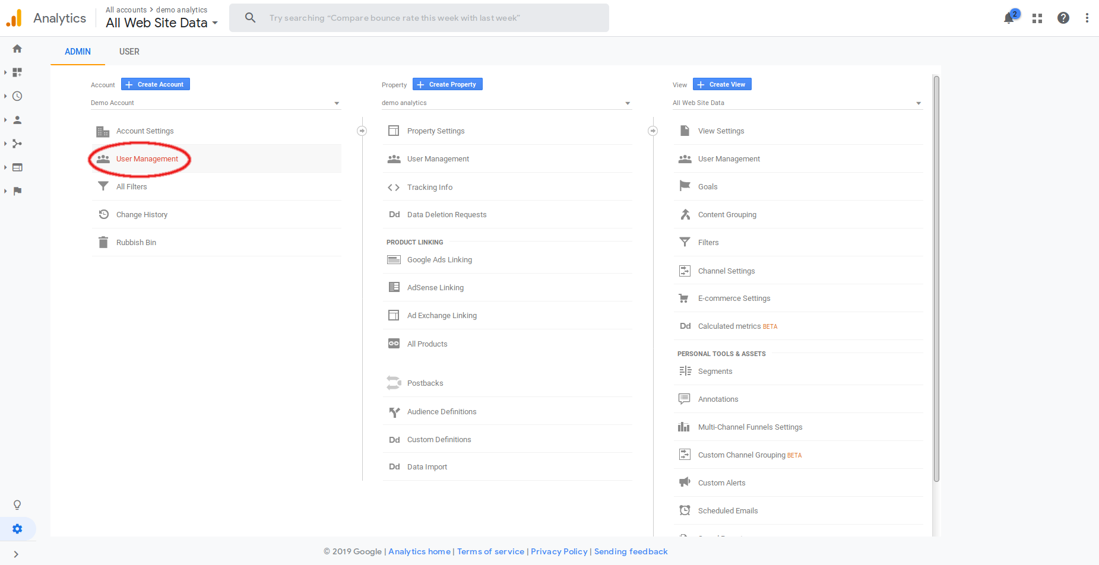Open the notifications bell with badge
The image size is (1099, 565).
(1008, 18)
